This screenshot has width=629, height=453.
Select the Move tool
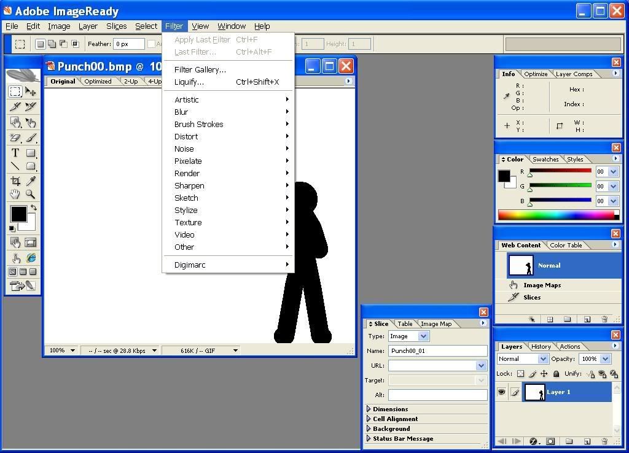30,92
